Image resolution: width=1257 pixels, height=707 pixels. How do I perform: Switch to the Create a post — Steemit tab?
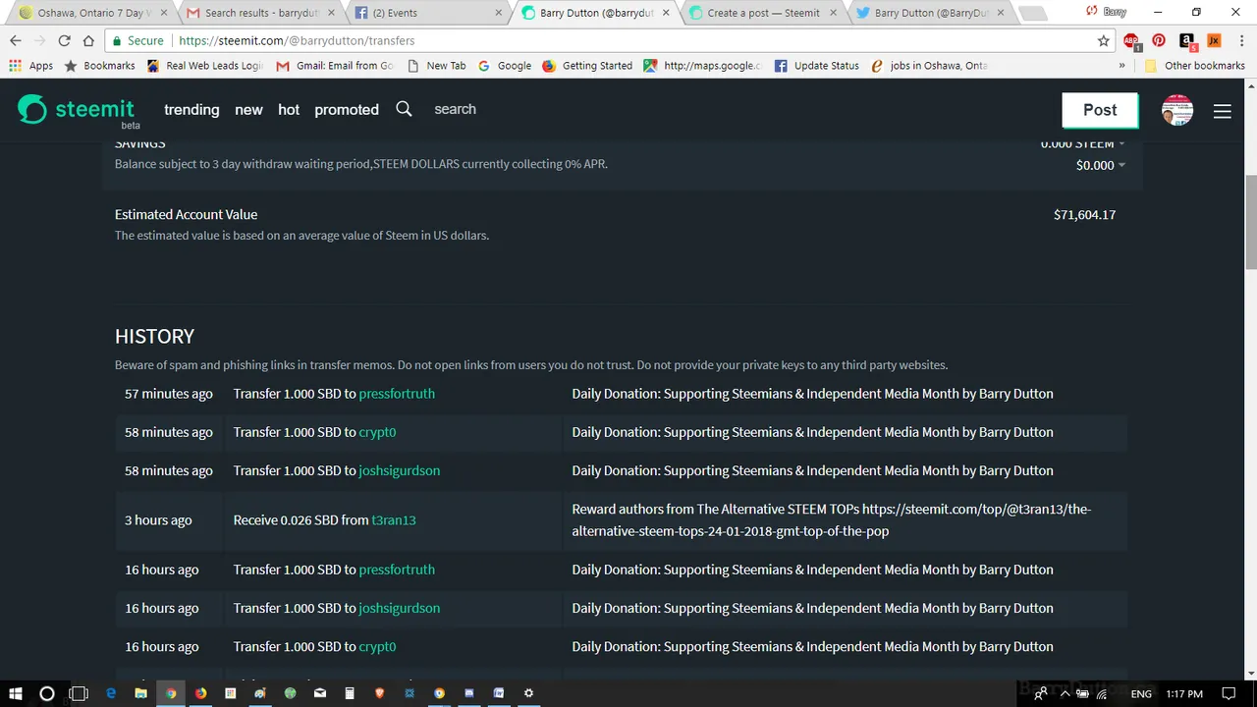763,13
